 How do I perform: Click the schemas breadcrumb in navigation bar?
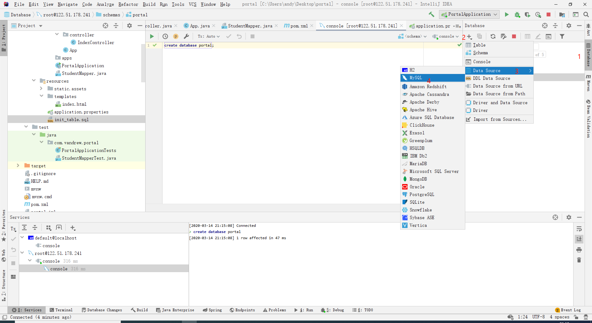point(108,15)
